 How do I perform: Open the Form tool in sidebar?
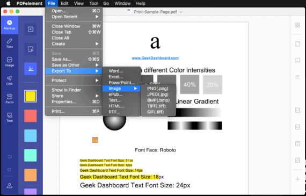9,99
